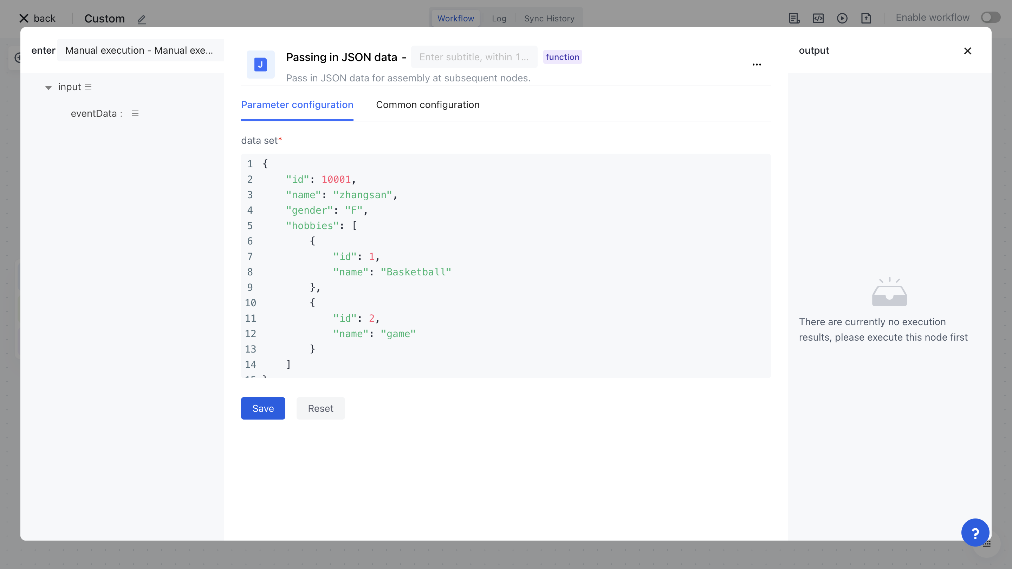Close the node configuration panel
This screenshot has height=569, width=1012.
pyautogui.click(x=967, y=51)
